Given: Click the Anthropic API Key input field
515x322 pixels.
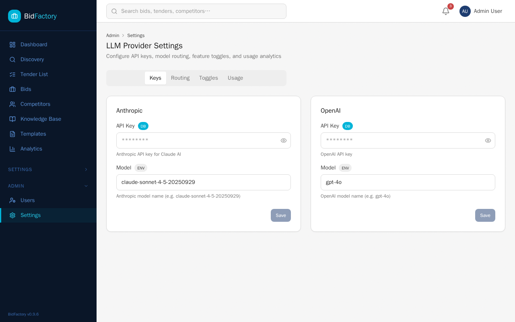Looking at the screenshot, I should point(204,140).
